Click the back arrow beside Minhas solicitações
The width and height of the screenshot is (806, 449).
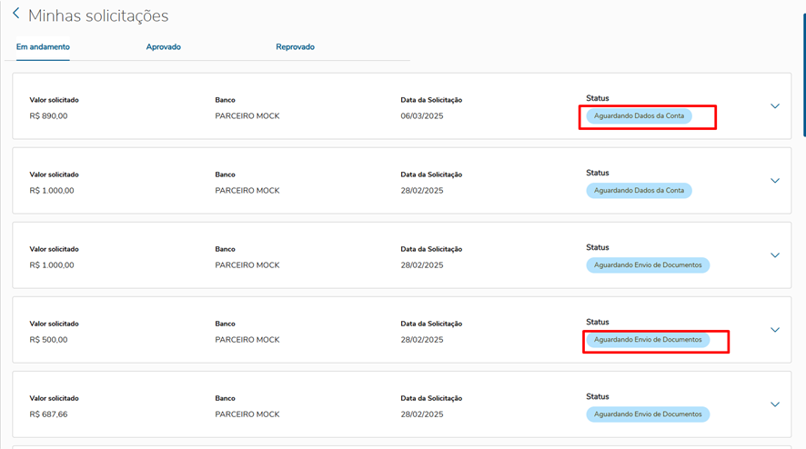click(15, 15)
